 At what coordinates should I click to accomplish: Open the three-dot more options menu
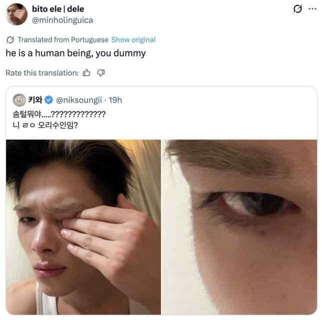[x=312, y=9]
